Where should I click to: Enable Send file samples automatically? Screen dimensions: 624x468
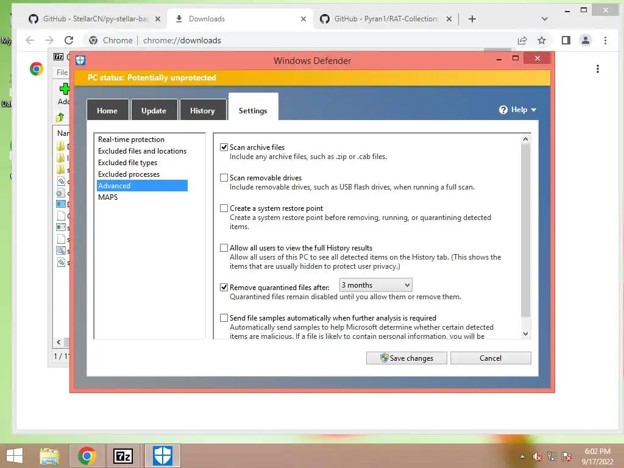(x=224, y=318)
